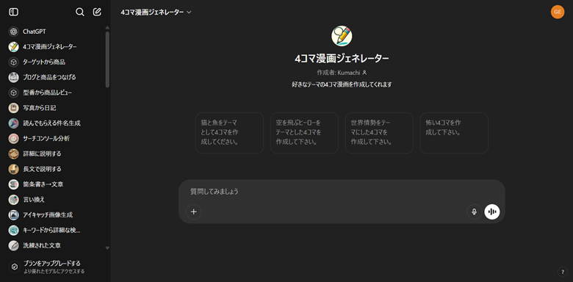Image resolution: width=573 pixels, height=282 pixels.
Task: Click the アイキャッチ画像生成 label text
Action: point(48,214)
